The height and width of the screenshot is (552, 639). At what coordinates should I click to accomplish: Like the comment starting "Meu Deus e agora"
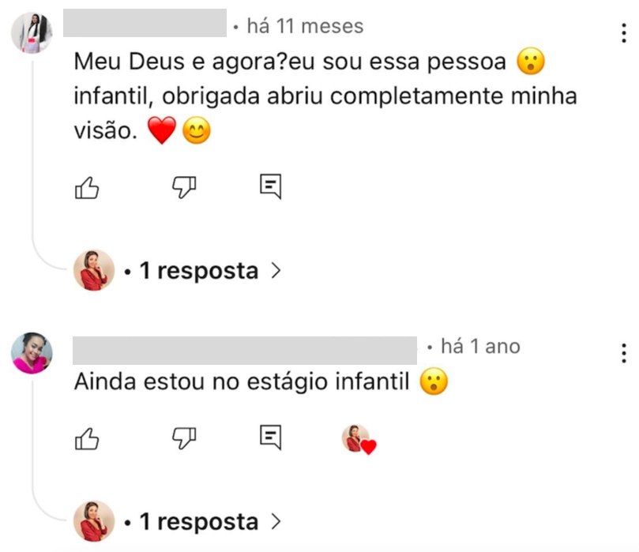coord(88,186)
